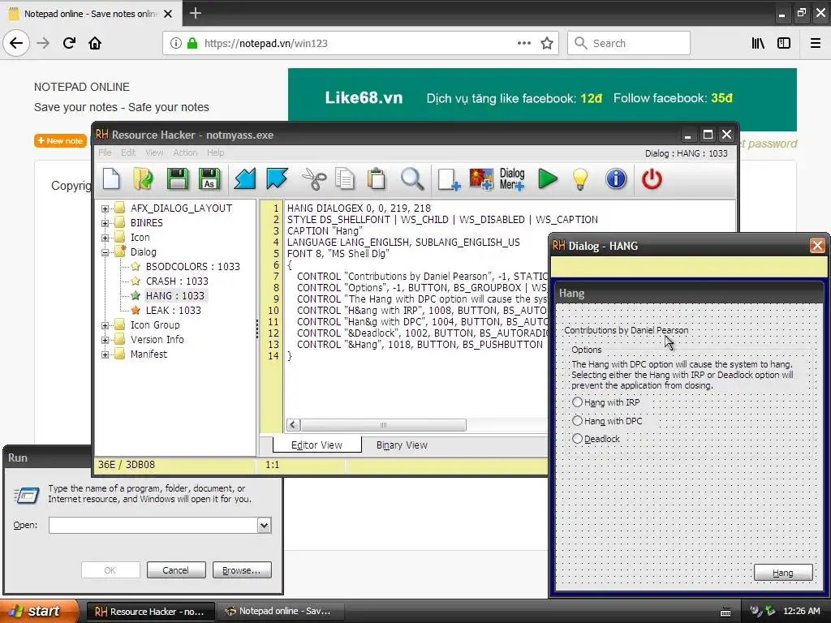Click Firefox Search box
This screenshot has width=831, height=623.
pyautogui.click(x=629, y=43)
